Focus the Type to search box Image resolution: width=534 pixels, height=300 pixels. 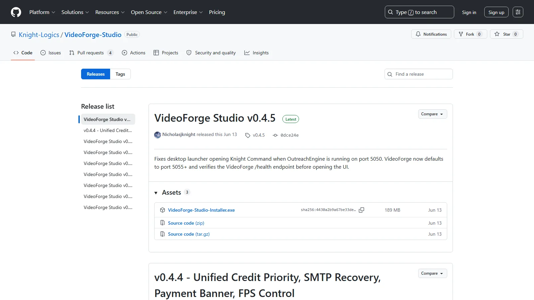[x=419, y=12]
